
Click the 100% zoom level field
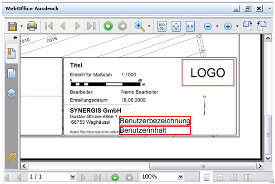pos(159,177)
